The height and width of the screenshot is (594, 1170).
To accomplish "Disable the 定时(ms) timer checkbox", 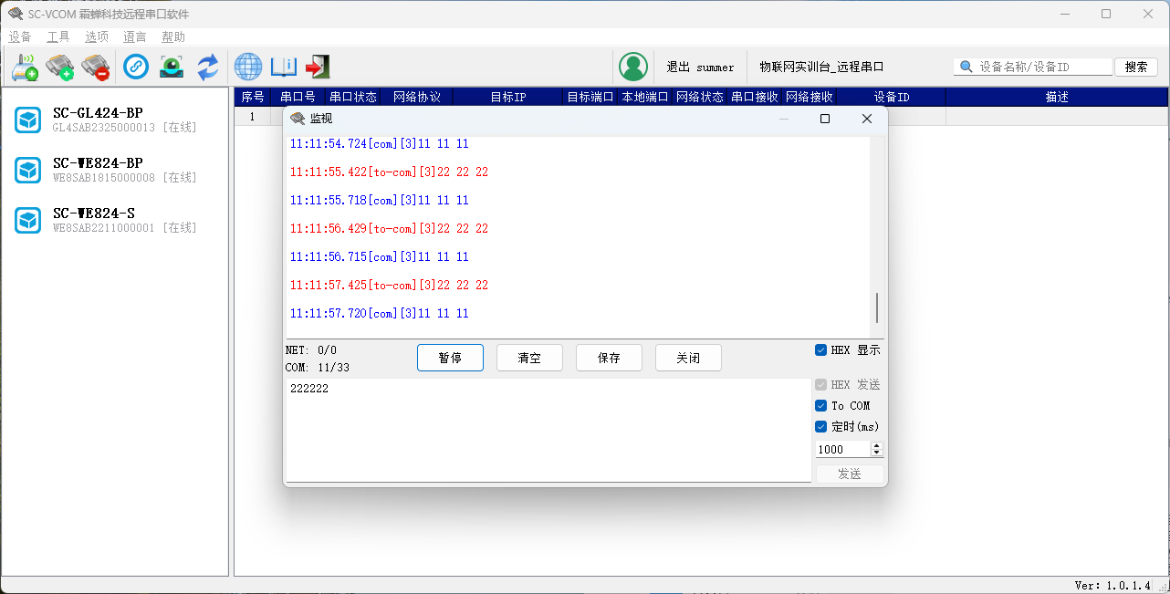I will tap(821, 427).
